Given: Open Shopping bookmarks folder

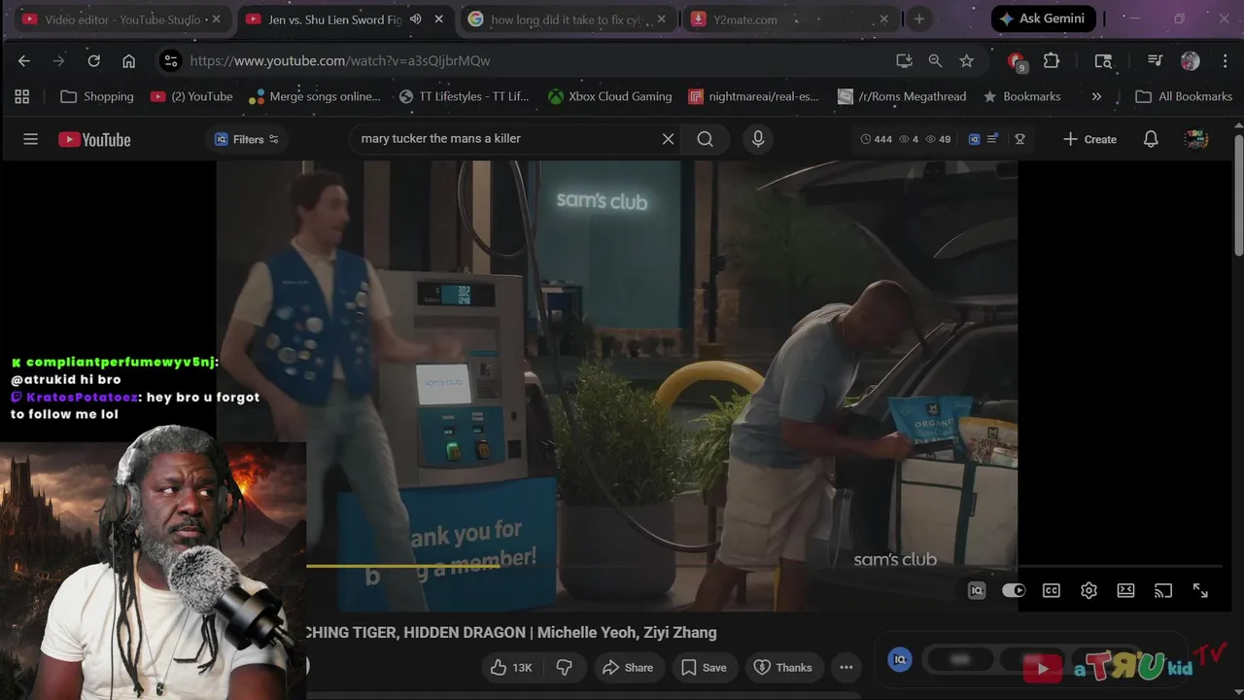Looking at the screenshot, I should tap(97, 96).
